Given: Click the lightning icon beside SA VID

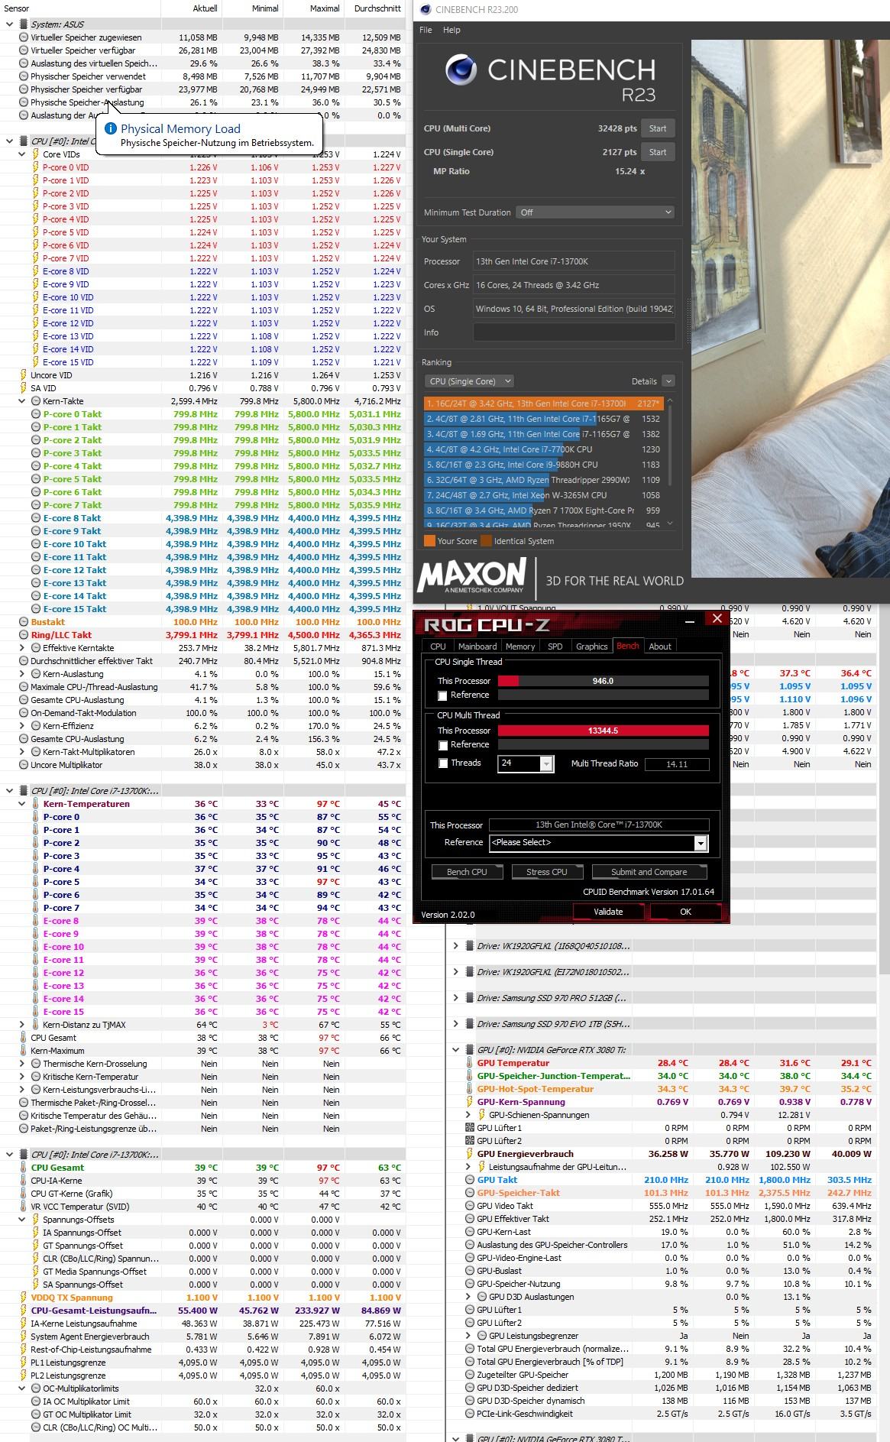Looking at the screenshot, I should click(24, 388).
